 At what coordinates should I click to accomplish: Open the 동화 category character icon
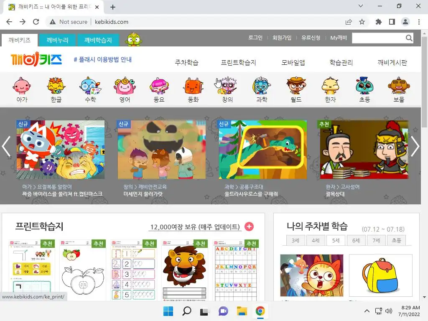click(x=193, y=86)
